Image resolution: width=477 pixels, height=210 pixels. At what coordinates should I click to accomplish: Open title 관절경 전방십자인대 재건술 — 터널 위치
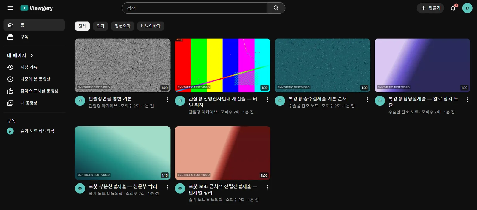pos(223,102)
